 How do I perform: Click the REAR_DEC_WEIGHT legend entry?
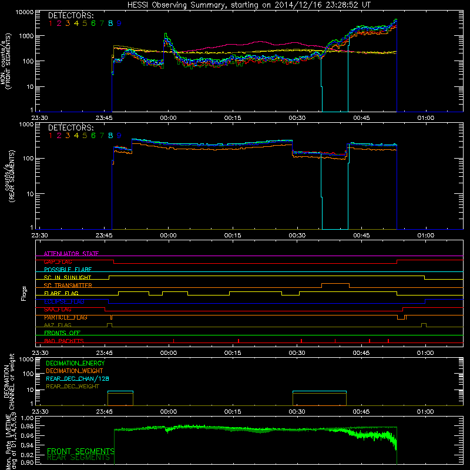72,387
